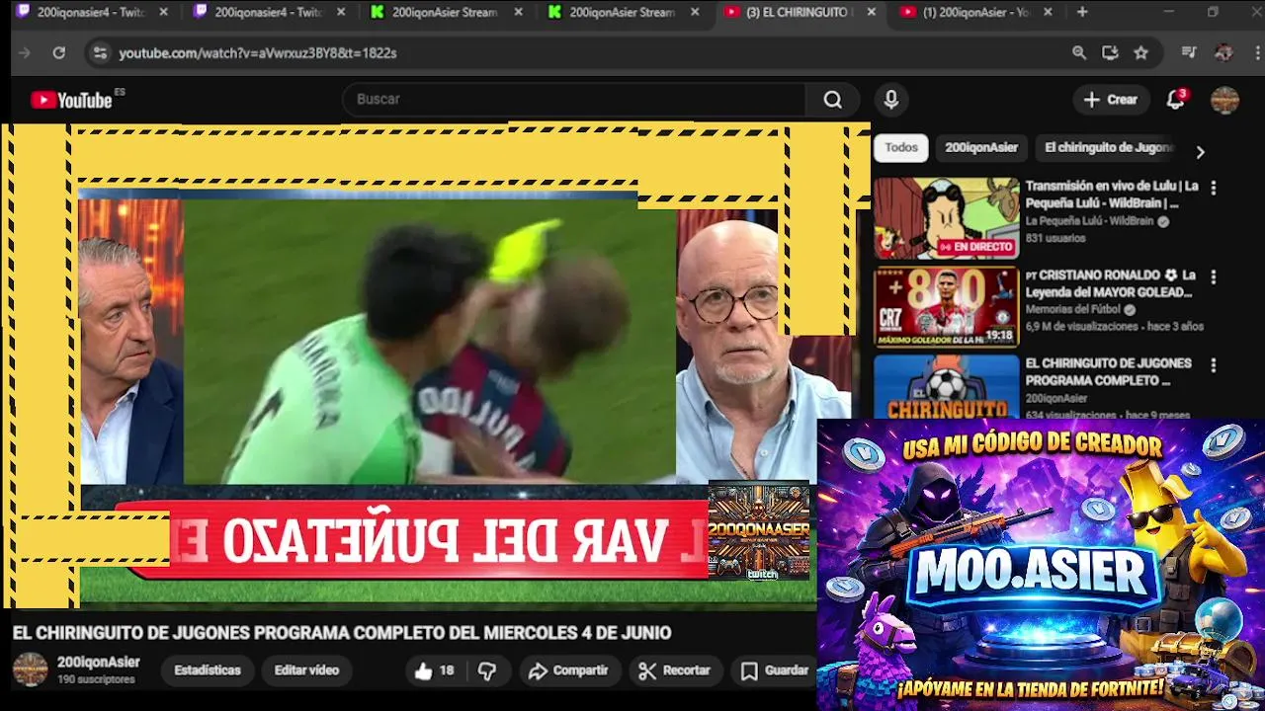Click the browser address bar URL
This screenshot has width=1265, height=711.
(258, 53)
